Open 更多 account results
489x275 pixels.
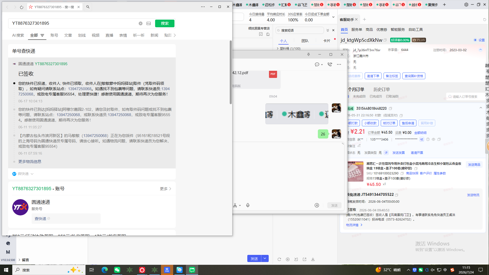(166, 189)
